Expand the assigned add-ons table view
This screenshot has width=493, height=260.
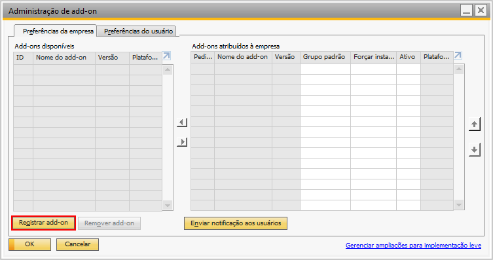click(458, 55)
